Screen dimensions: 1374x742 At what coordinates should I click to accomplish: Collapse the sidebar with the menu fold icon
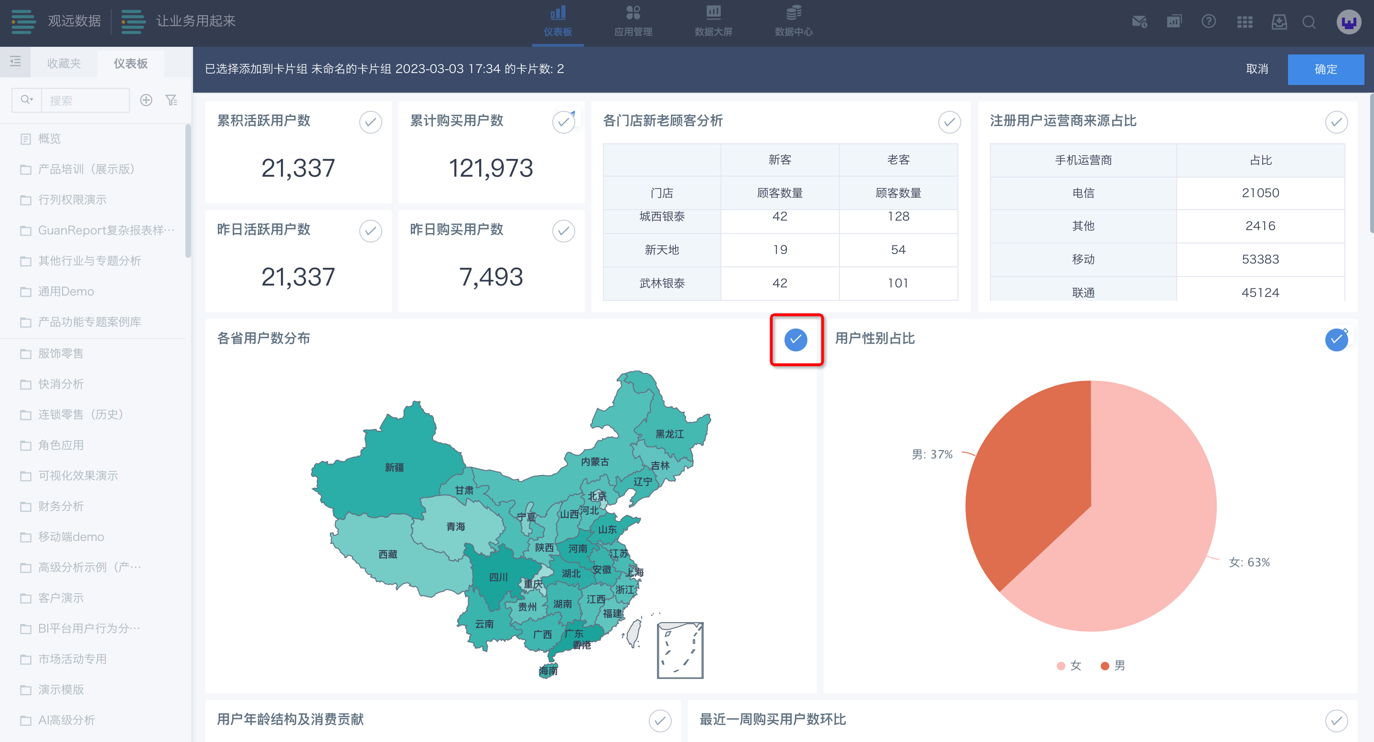click(x=15, y=62)
